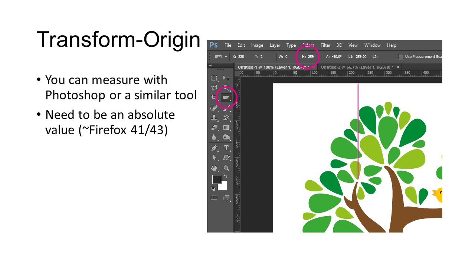Image resolution: width=475 pixels, height=267 pixels.
Task: Swap foreground and background colors
Action: (x=225, y=176)
